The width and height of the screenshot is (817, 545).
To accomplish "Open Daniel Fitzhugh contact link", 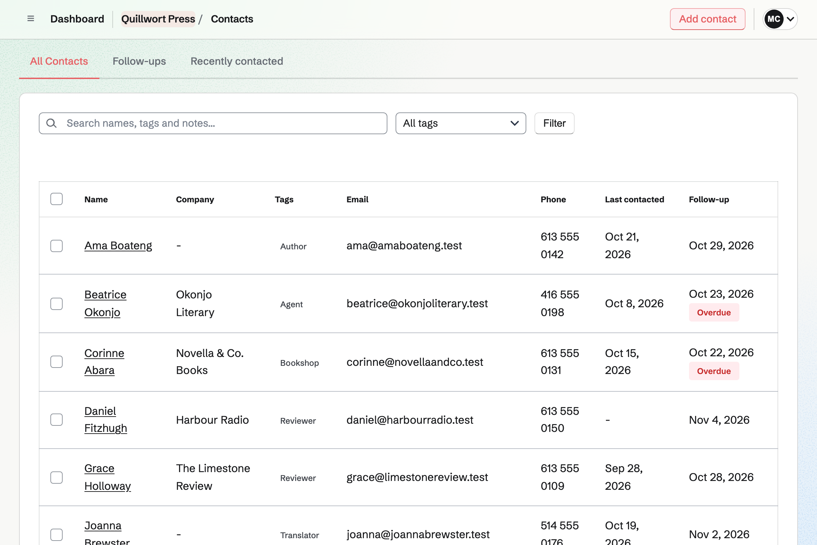I will [106, 420].
